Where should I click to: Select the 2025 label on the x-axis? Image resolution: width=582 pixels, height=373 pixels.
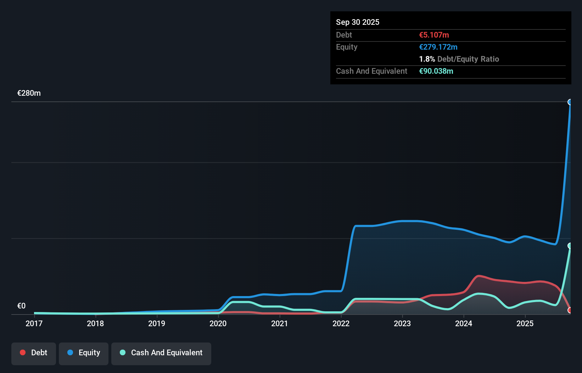point(525,323)
